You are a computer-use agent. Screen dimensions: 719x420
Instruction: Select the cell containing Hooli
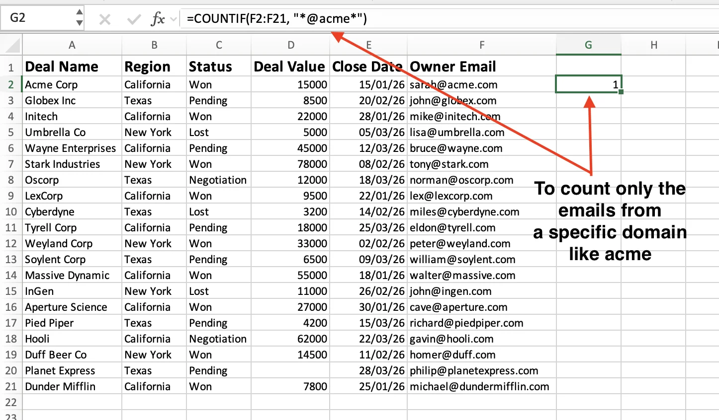click(72, 339)
